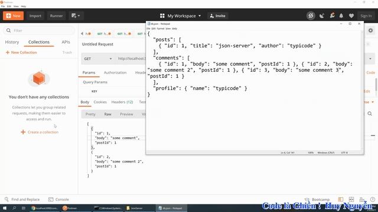Toggle two-pane view icon in status bar

[351, 200]
